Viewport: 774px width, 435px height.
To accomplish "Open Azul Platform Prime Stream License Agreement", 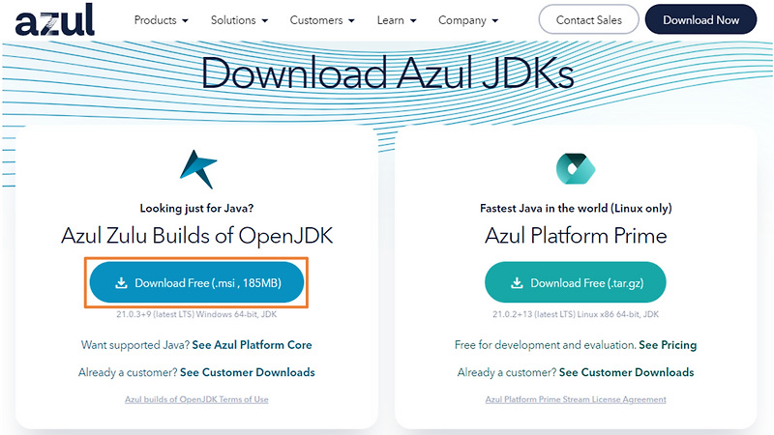I will point(576,399).
